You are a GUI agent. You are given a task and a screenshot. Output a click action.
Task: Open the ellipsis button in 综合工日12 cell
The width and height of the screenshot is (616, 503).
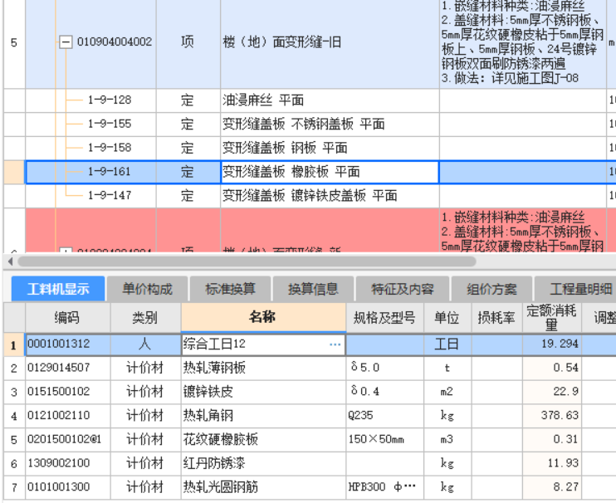tap(335, 344)
